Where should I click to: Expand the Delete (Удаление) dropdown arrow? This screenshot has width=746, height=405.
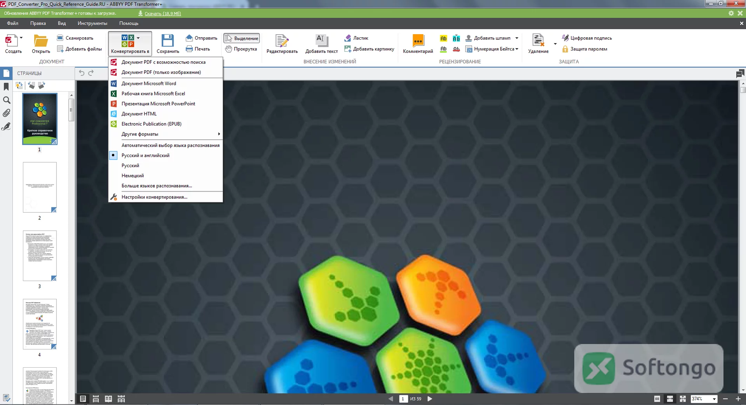(x=555, y=43)
